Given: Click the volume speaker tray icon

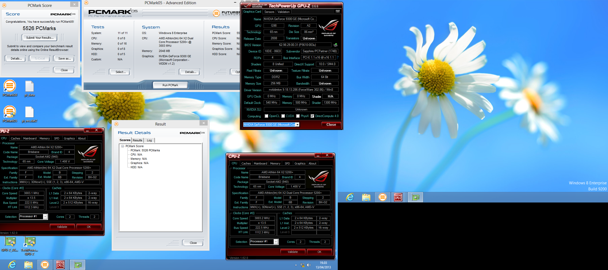Looking at the screenshot, I should click(x=309, y=265).
